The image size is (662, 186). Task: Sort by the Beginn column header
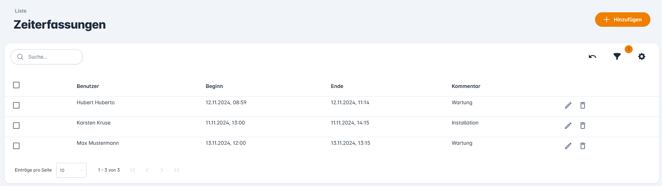pyautogui.click(x=214, y=86)
